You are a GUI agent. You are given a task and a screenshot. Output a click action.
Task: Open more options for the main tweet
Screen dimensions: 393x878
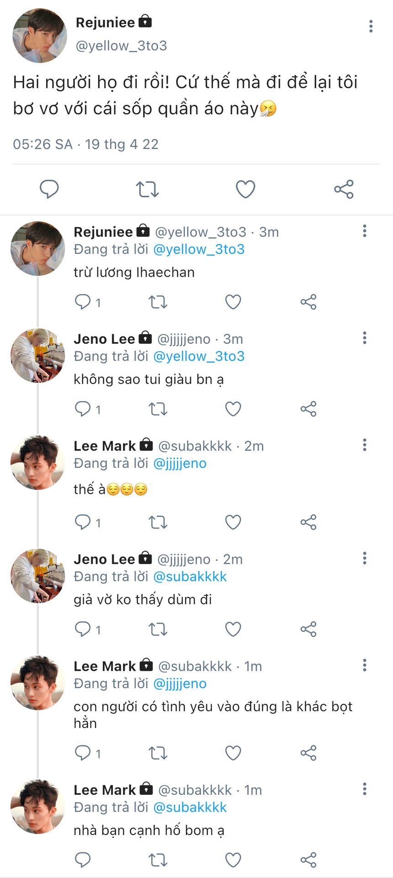[x=371, y=27]
